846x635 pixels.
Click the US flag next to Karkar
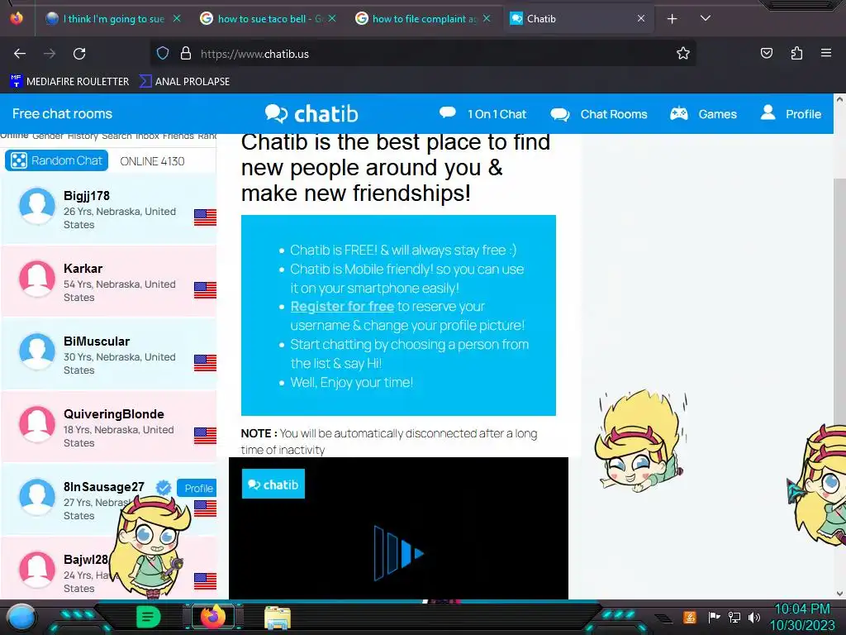click(x=205, y=290)
